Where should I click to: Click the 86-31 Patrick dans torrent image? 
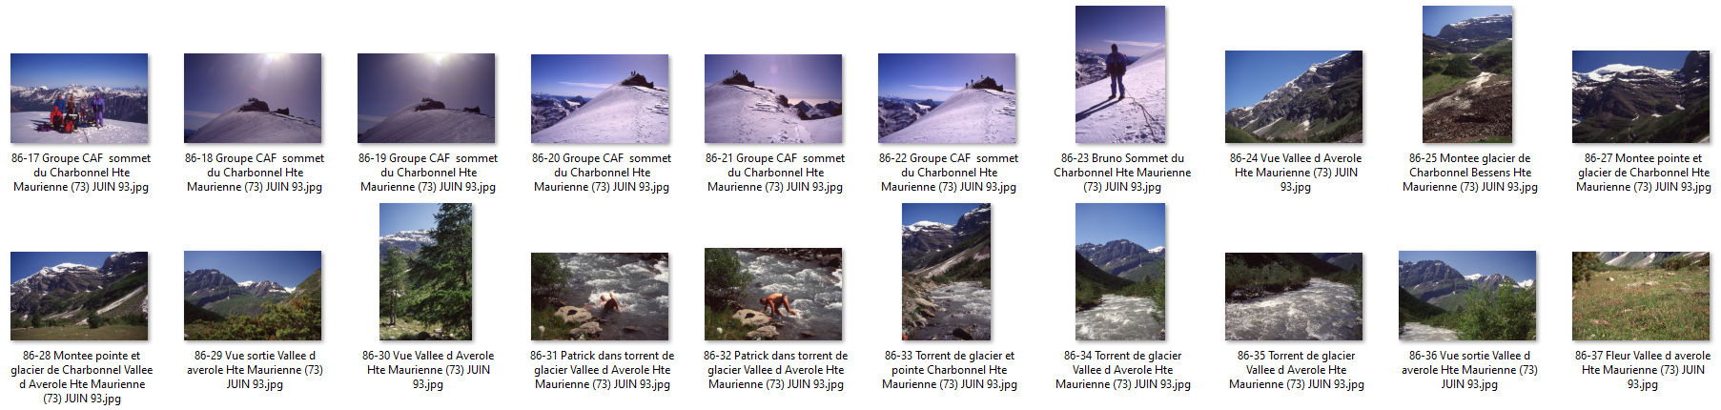[600, 296]
